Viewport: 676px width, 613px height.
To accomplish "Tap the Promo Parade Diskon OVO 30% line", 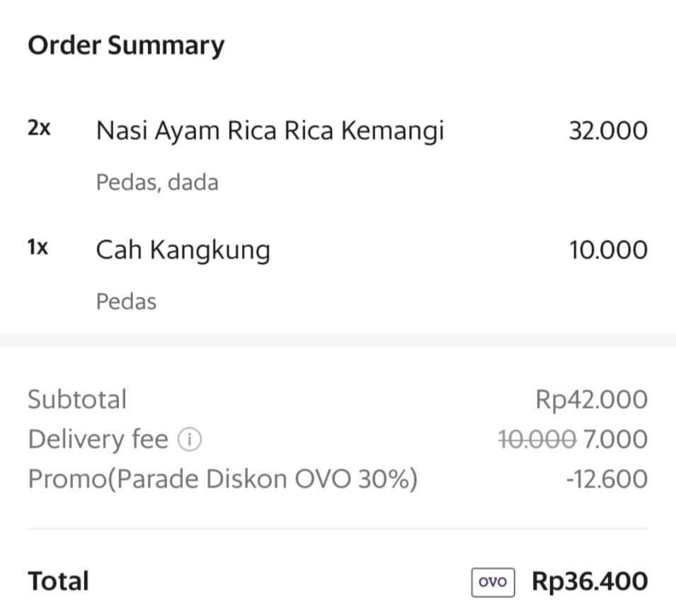I will (x=222, y=479).
